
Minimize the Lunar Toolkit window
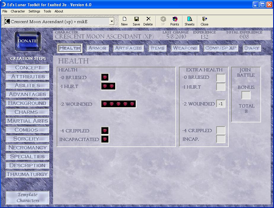tap(255, 5)
